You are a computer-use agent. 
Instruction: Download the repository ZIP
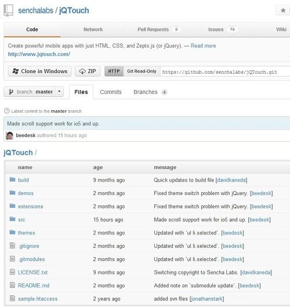coord(88,71)
